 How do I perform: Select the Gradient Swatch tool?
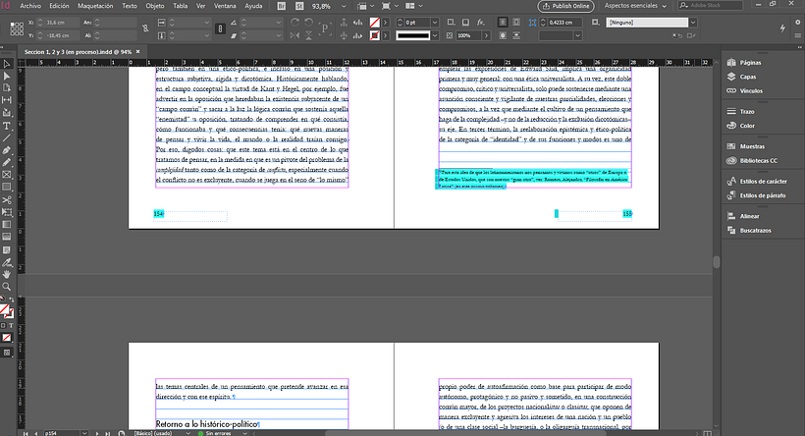pyautogui.click(x=7, y=225)
